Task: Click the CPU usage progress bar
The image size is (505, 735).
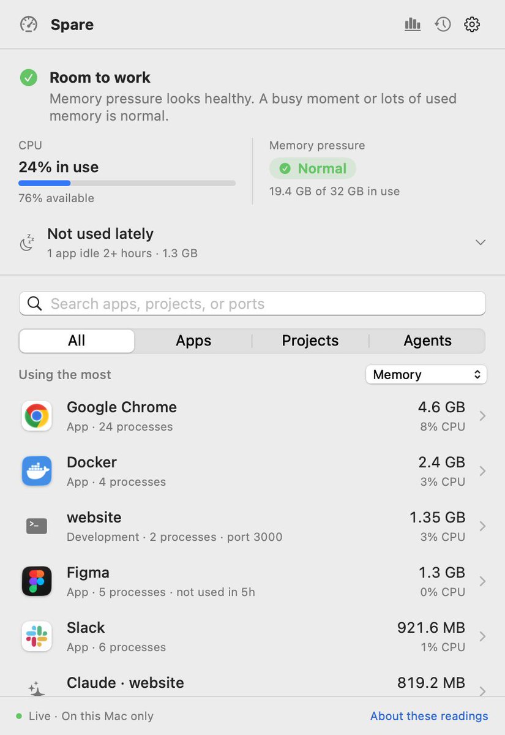Action: (x=127, y=183)
